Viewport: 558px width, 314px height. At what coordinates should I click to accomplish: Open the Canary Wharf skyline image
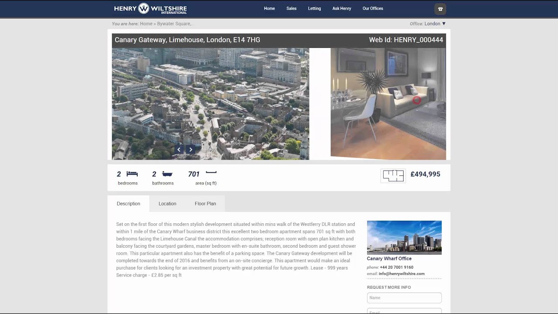pyautogui.click(x=404, y=238)
